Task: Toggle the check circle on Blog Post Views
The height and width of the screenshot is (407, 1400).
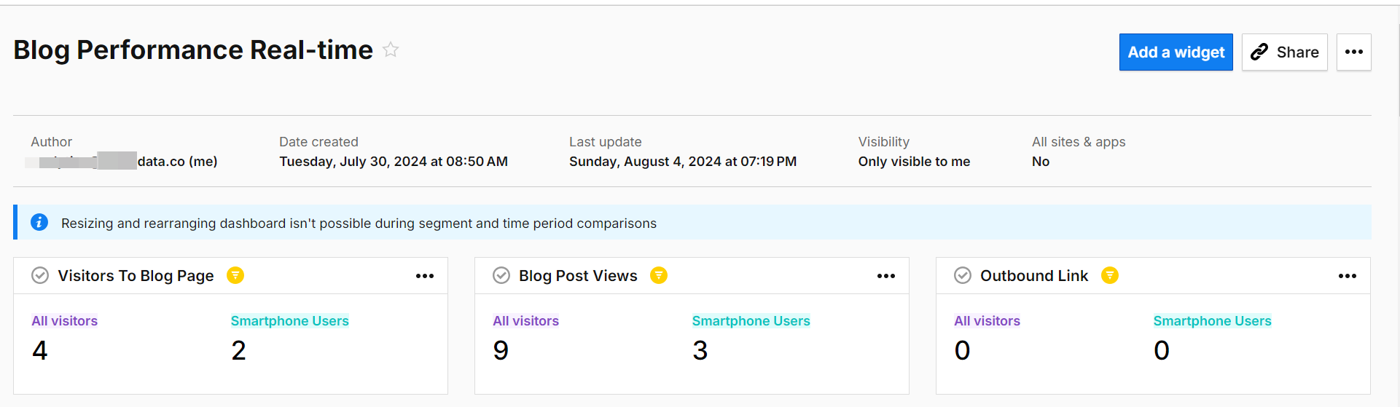Action: 501,275
